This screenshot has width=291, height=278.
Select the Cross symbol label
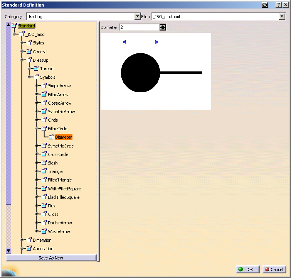pos(53,214)
